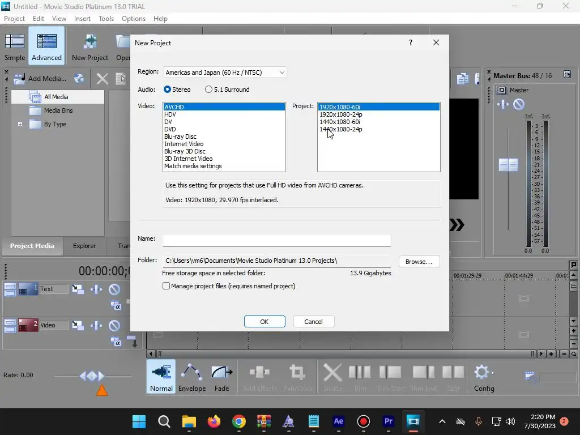Select the Normal edit tool
Screen dimensions: 580x435
coord(161,377)
